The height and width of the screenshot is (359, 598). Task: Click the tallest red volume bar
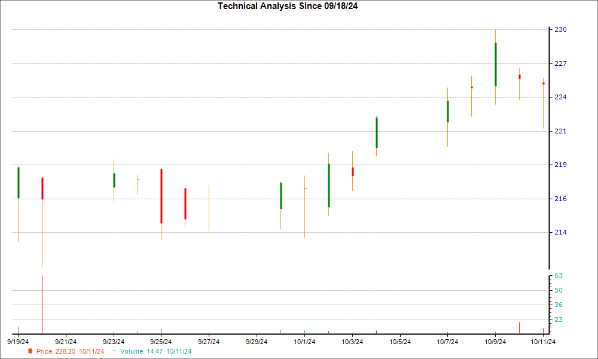[42, 305]
